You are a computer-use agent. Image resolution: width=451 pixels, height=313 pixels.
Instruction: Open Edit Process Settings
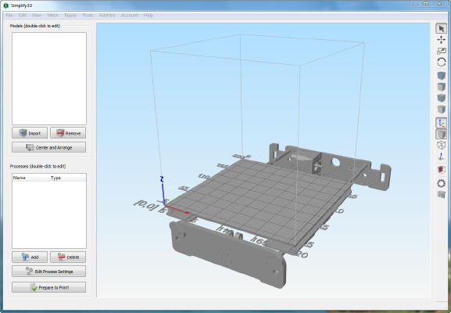point(49,272)
